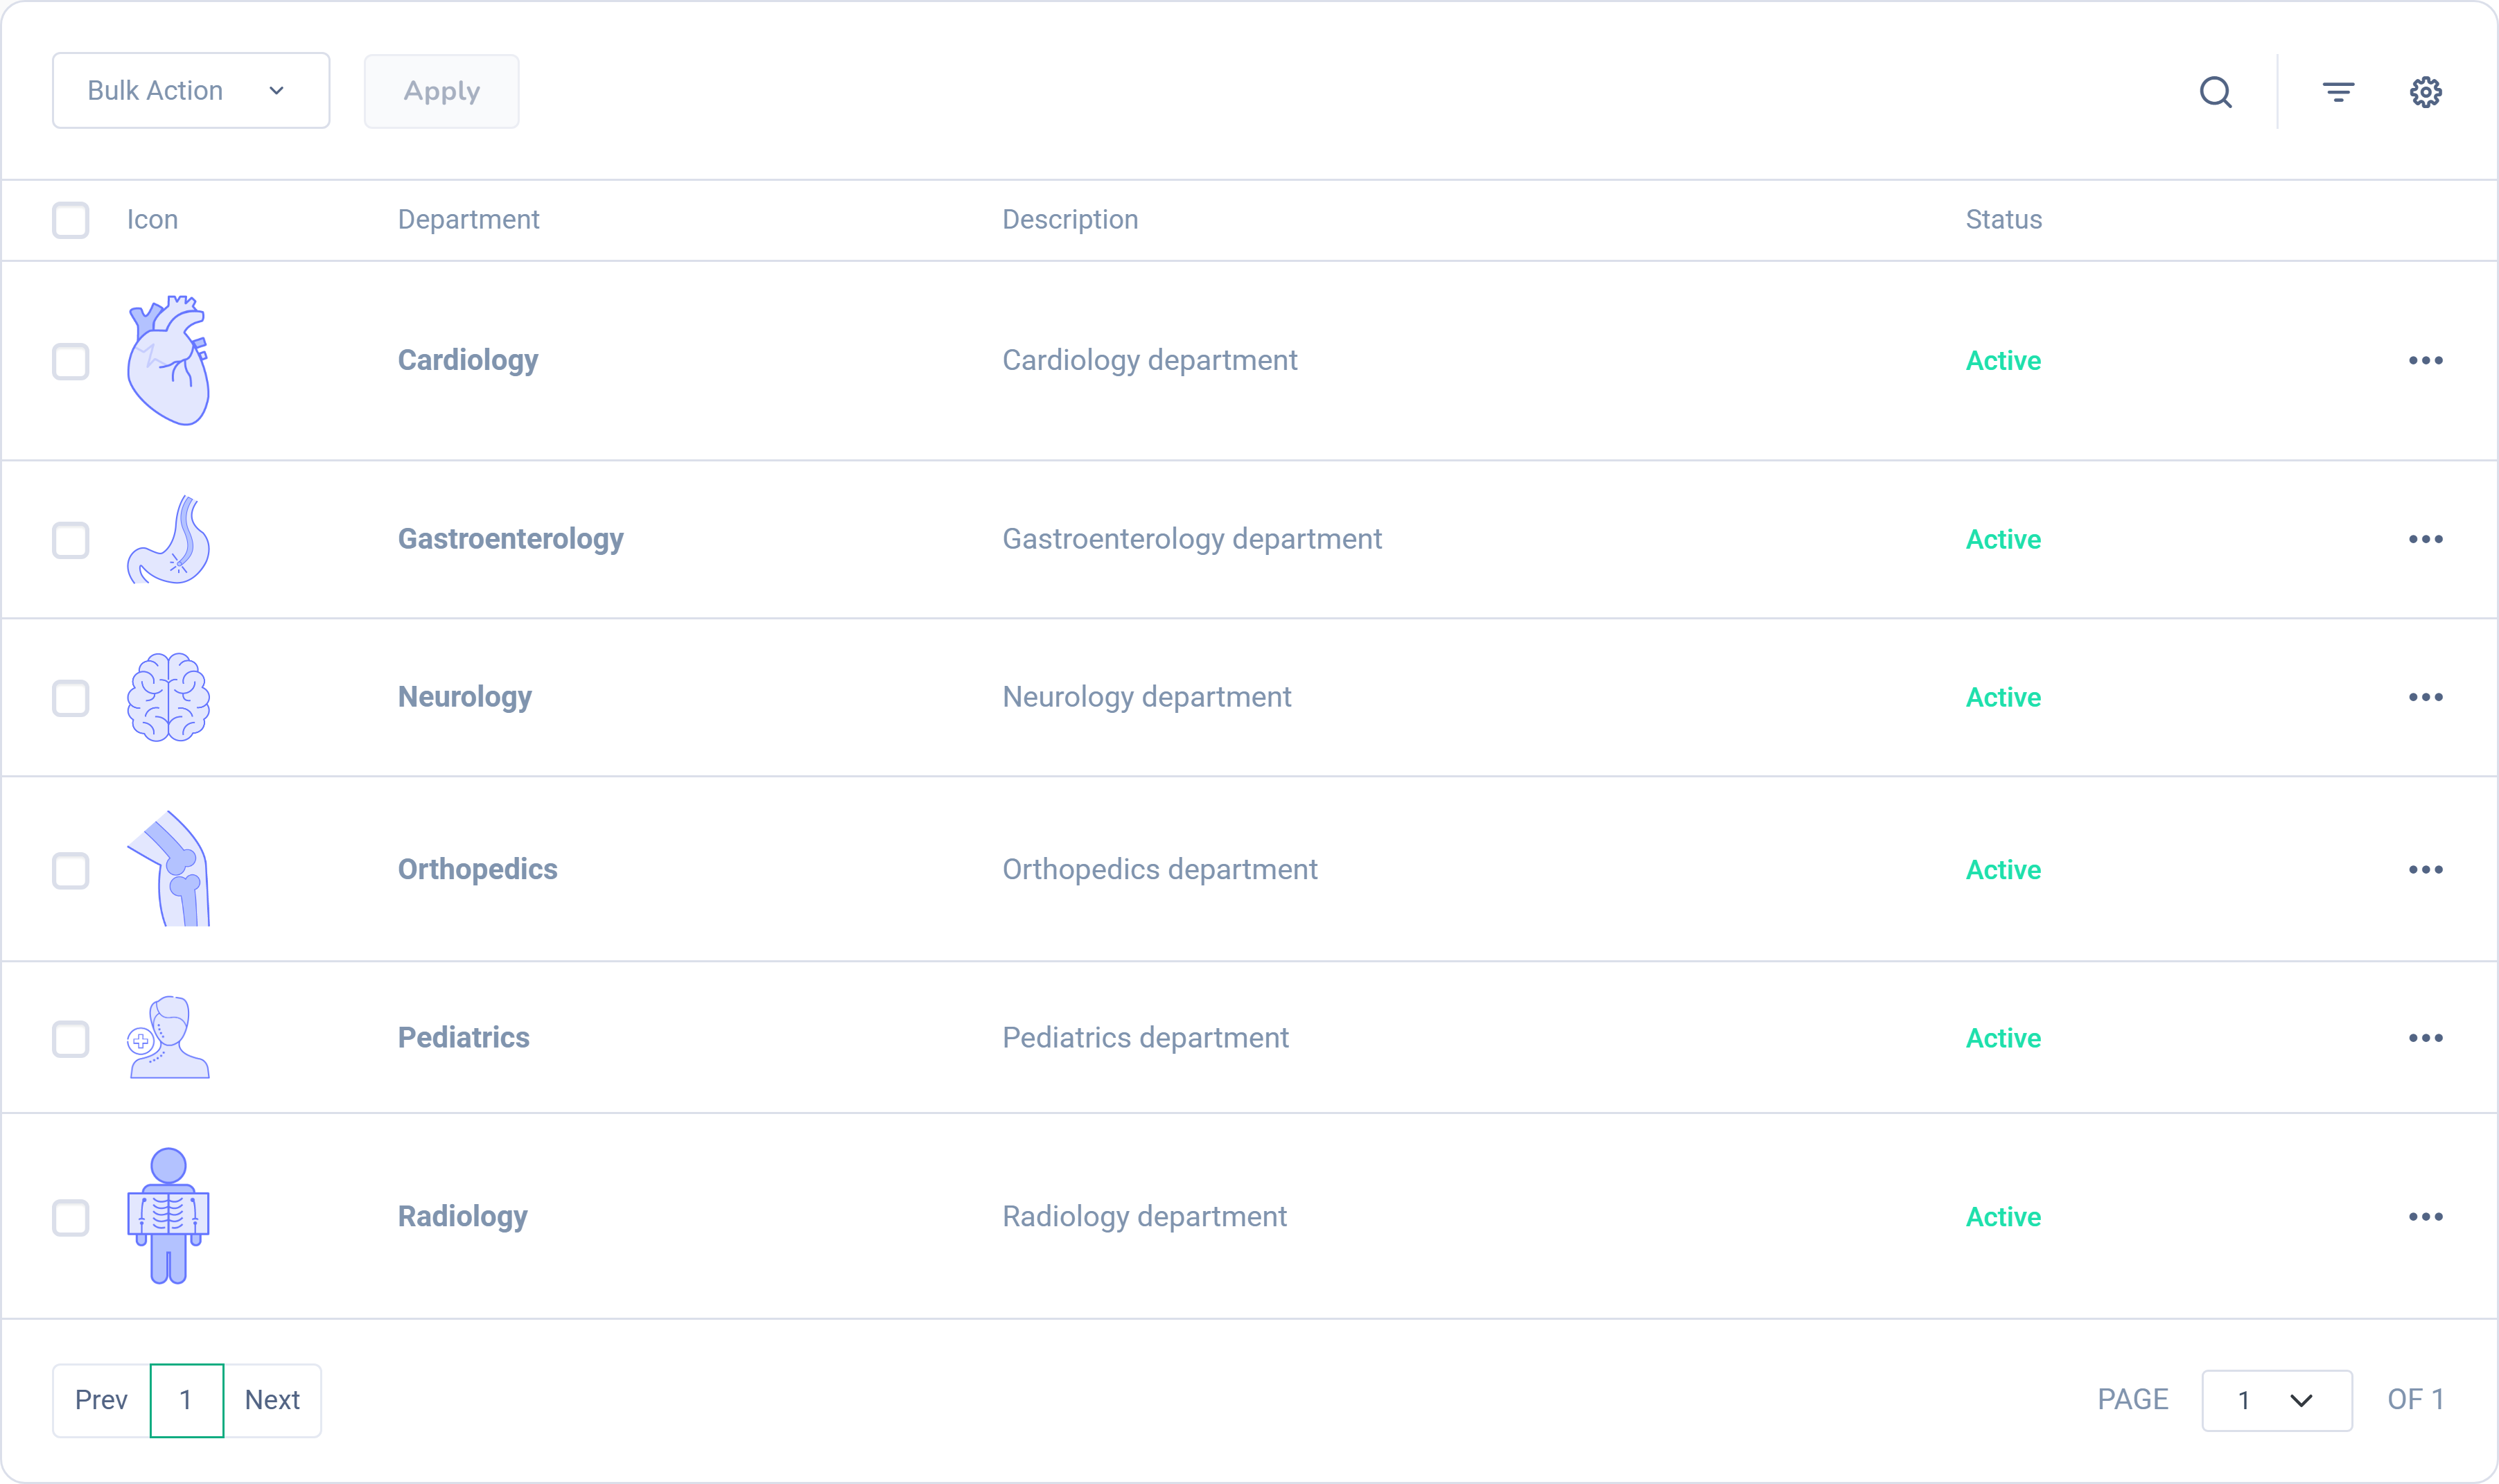Viewport: 2499px width, 1484px height.
Task: Click the Active status for Neurology
Action: 2003,698
